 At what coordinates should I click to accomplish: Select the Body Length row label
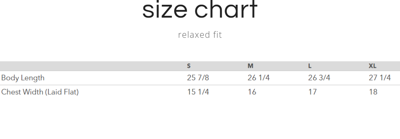(23, 78)
